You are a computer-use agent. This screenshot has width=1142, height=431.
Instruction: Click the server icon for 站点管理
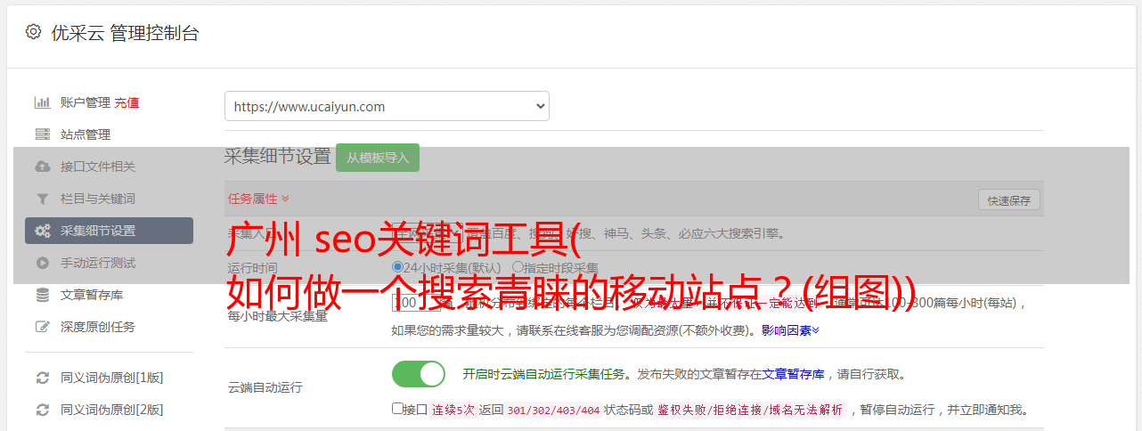coord(42,134)
